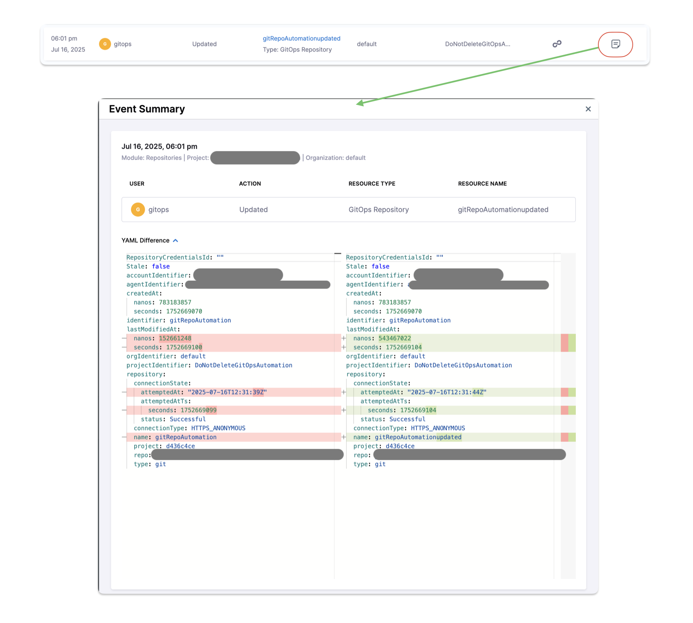Click truncated DoNotDeleteGitOpsA... project text

pyautogui.click(x=477, y=44)
